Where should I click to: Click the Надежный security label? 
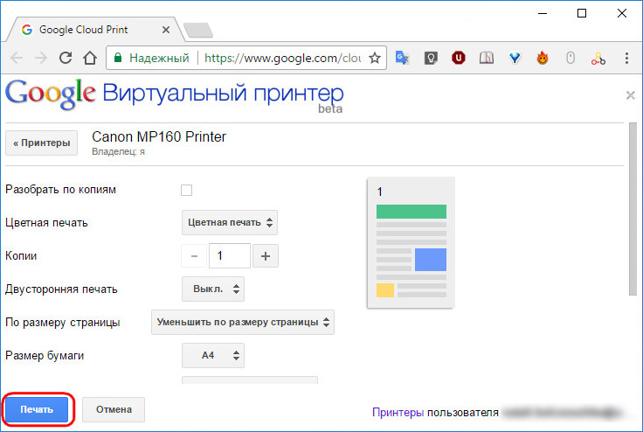159,58
